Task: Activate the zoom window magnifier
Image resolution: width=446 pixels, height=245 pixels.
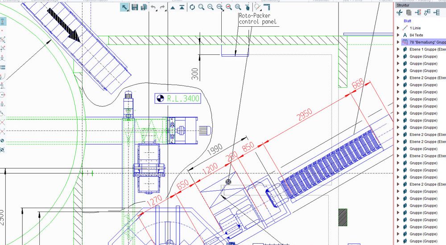Action: coord(201,7)
